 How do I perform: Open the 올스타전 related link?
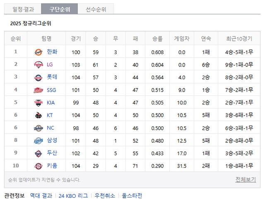coord(132,196)
